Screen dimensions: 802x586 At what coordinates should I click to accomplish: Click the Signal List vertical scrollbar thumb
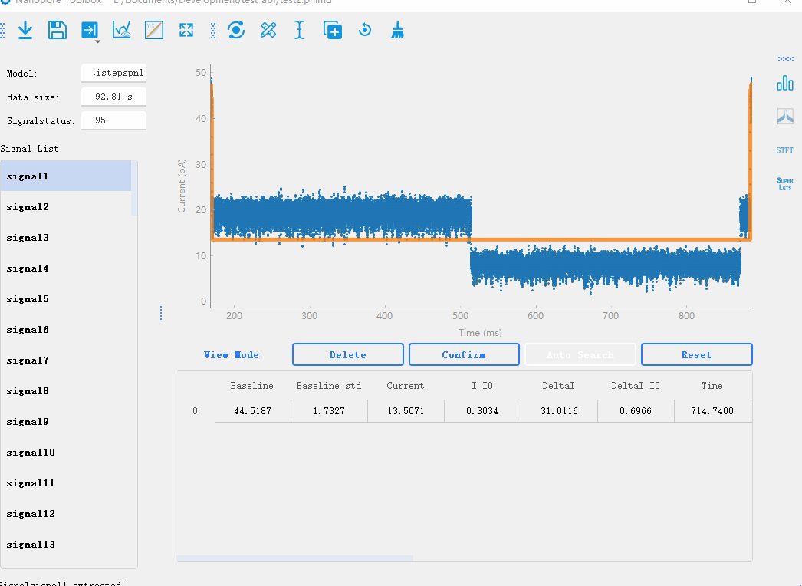pos(134,188)
